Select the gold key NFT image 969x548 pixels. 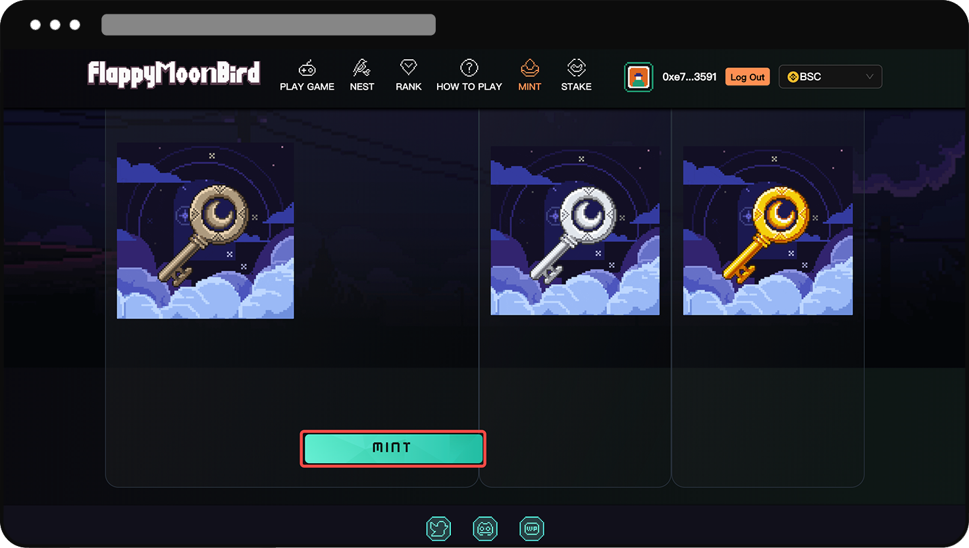(768, 231)
